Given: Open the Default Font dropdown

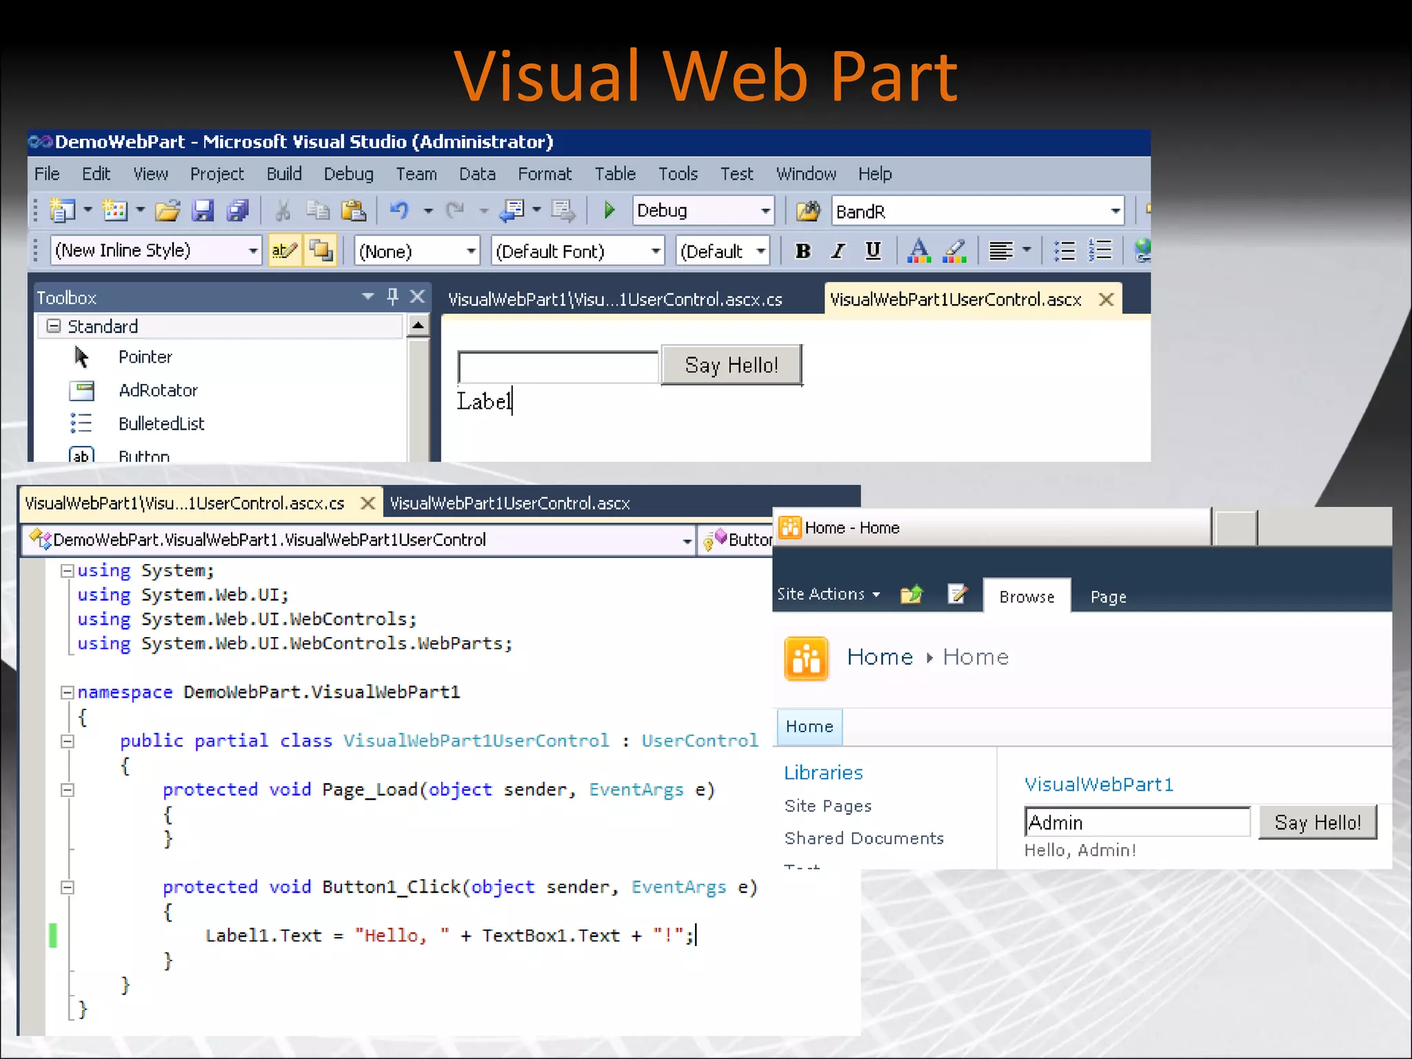Looking at the screenshot, I should [655, 251].
